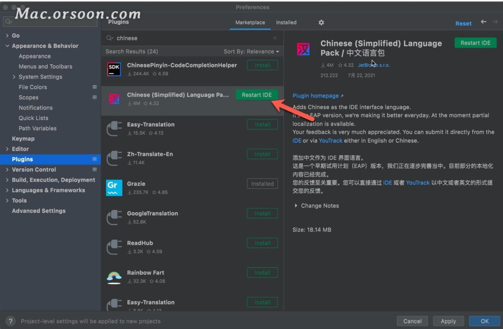The image size is (503, 329).
Task: Click the large Chinese pack icon in details
Action: point(303,49)
